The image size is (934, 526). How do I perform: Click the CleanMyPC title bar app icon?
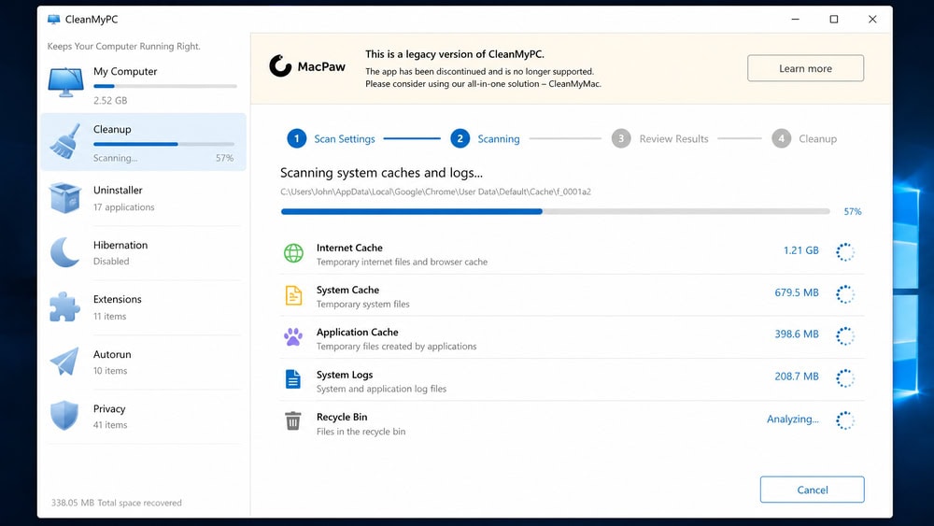click(53, 19)
